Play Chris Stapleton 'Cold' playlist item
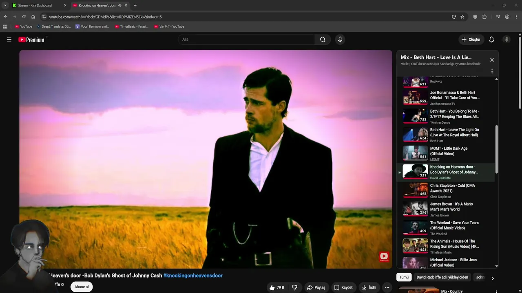 pyautogui.click(x=446, y=191)
